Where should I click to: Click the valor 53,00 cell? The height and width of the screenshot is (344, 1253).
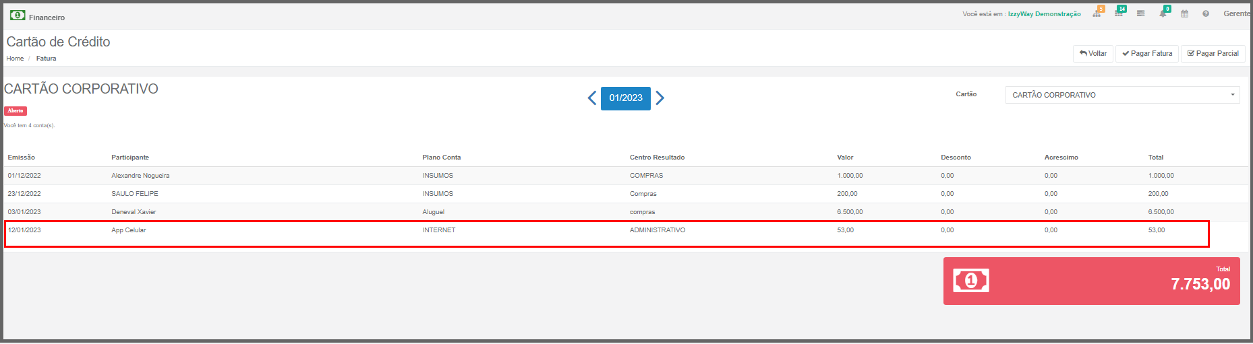[x=845, y=230]
